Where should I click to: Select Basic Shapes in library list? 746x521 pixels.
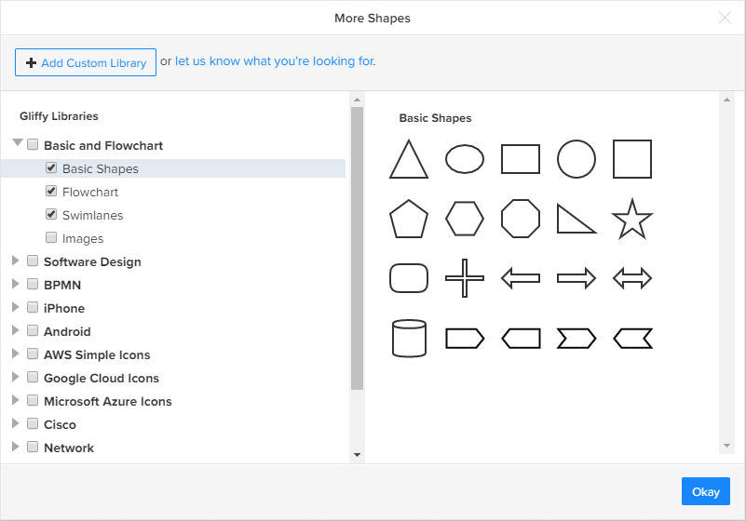pos(101,168)
